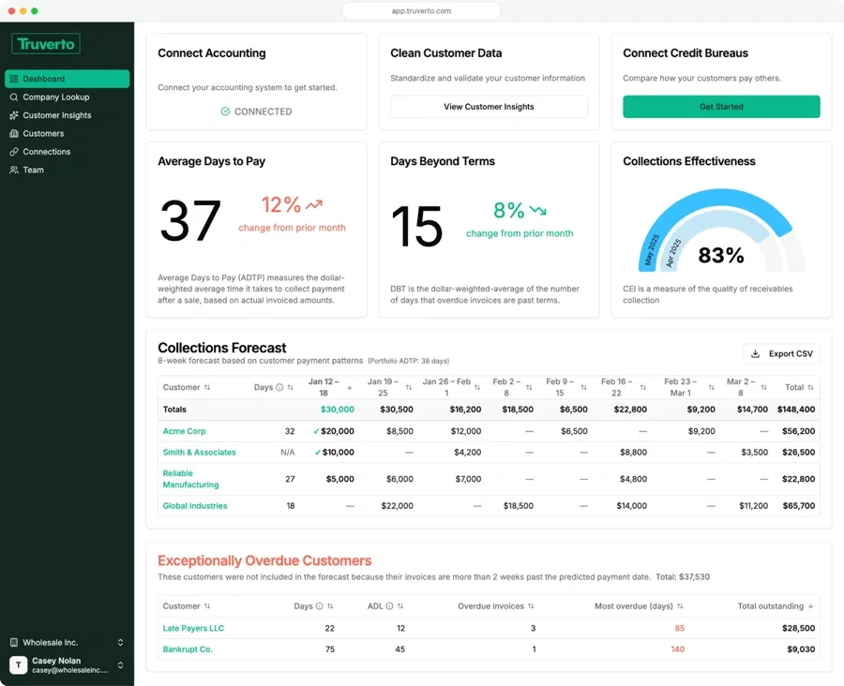The image size is (844, 686).
Task: Click the downward trend arrow near 8%
Action: click(x=537, y=210)
